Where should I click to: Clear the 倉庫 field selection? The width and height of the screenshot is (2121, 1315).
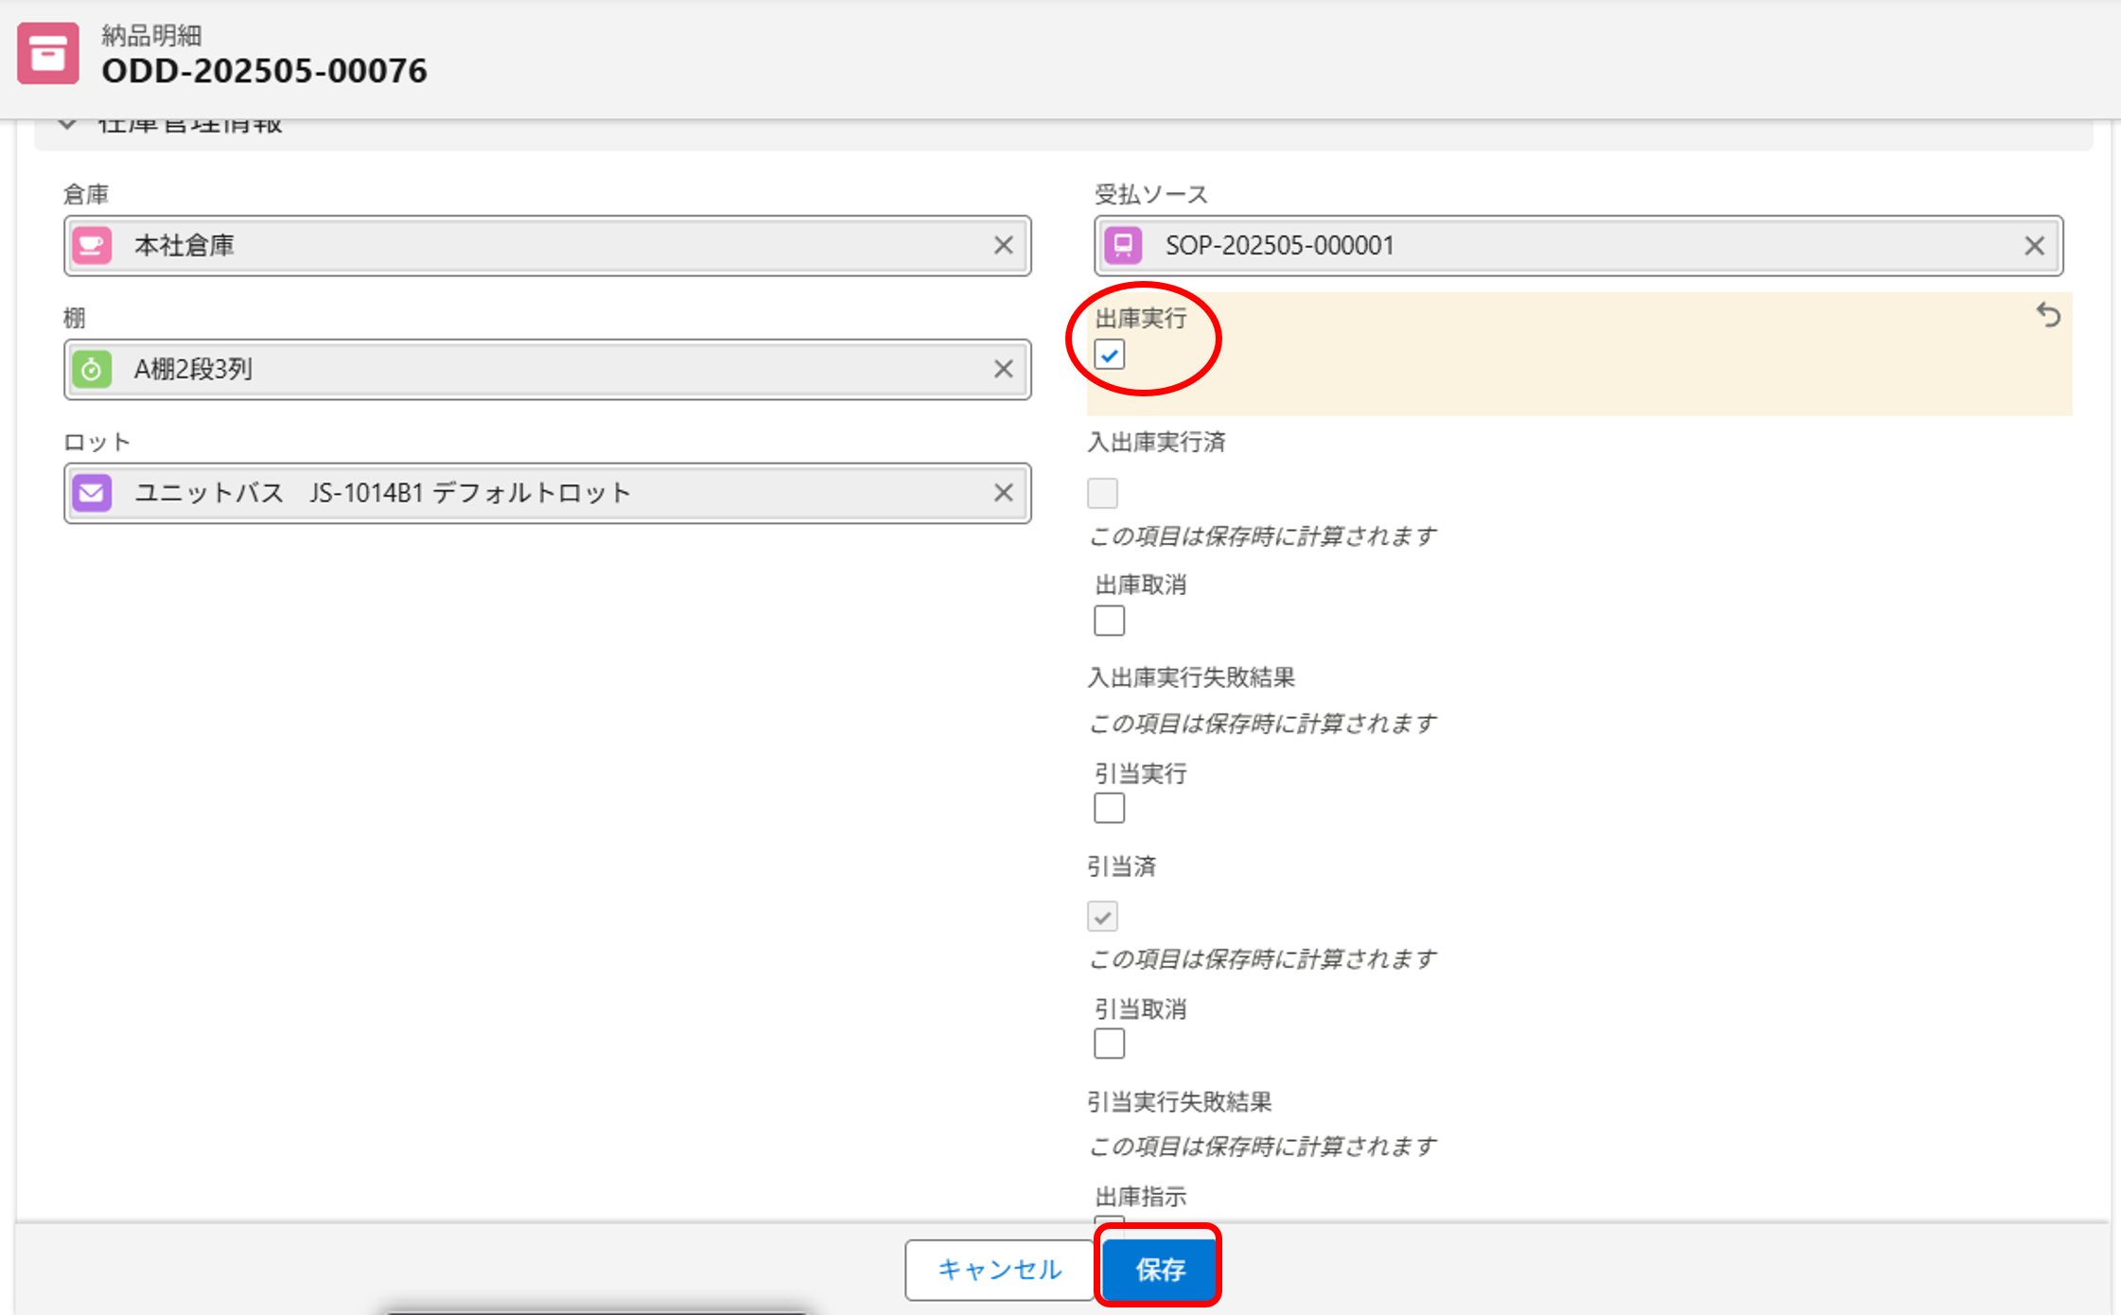click(x=1004, y=246)
